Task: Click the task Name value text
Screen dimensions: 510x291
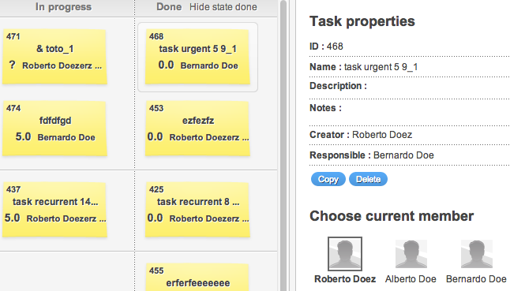Action: 381,67
